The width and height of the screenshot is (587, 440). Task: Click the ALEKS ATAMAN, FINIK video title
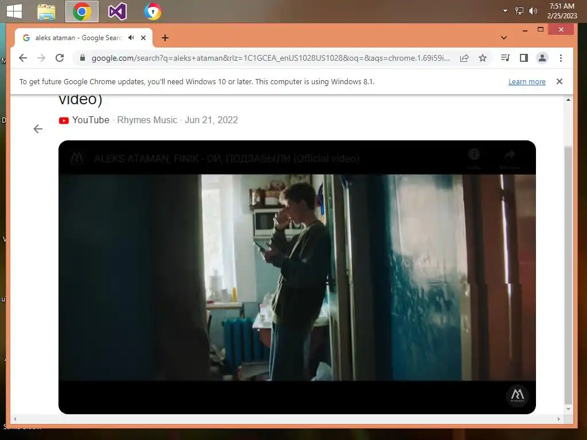227,159
